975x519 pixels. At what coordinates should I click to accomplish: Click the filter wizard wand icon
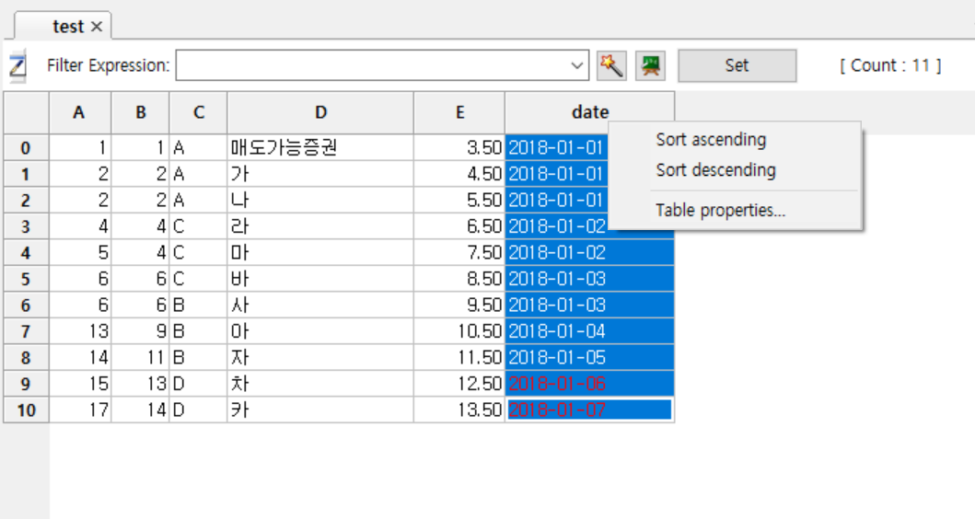coord(611,65)
